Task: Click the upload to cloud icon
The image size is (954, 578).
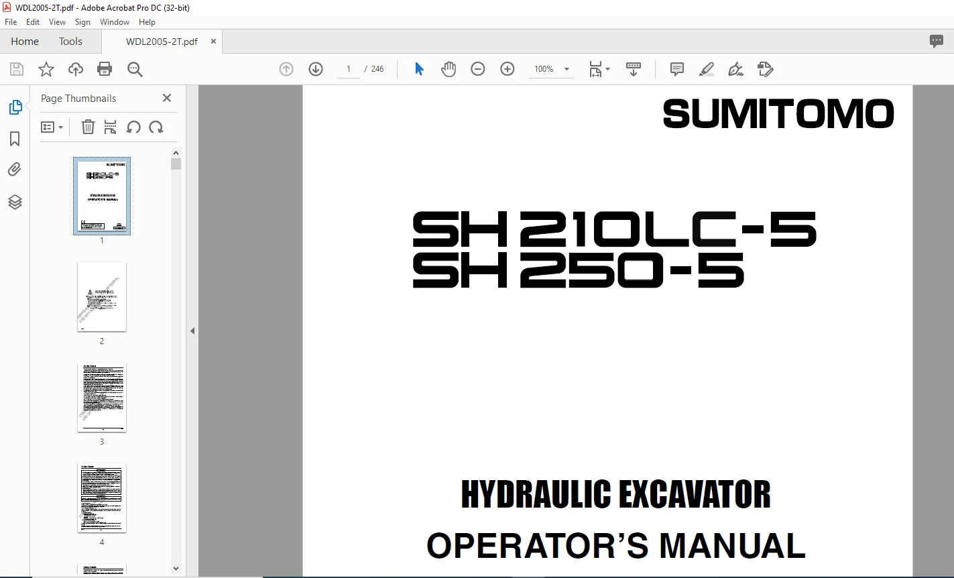Action: 76,69
